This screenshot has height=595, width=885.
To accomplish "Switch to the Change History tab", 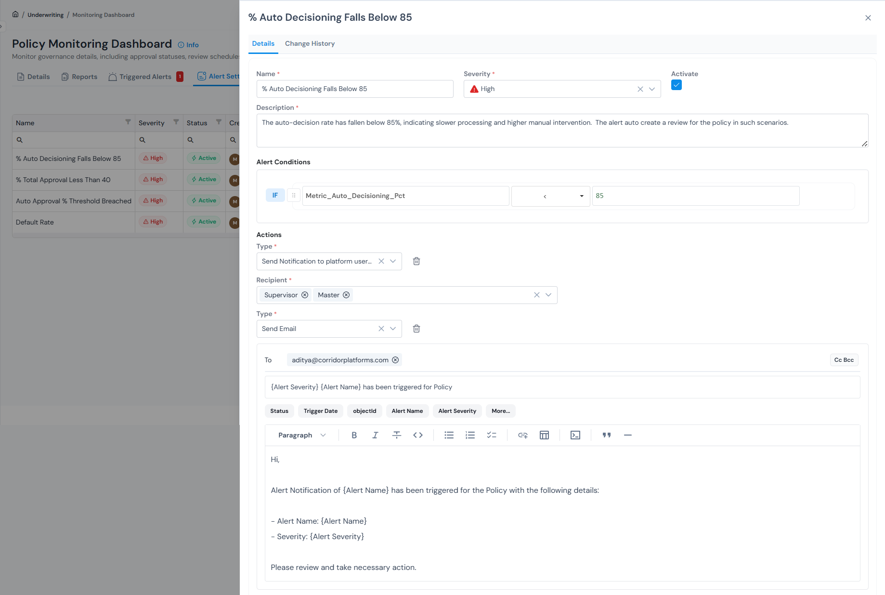I will click(x=310, y=43).
